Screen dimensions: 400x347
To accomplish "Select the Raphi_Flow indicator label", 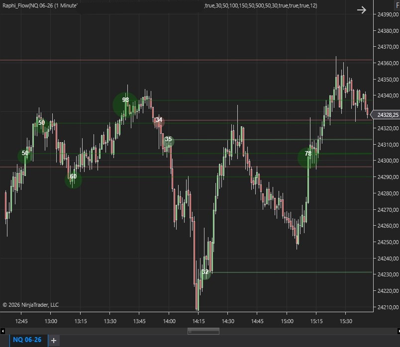I will coord(40,5).
